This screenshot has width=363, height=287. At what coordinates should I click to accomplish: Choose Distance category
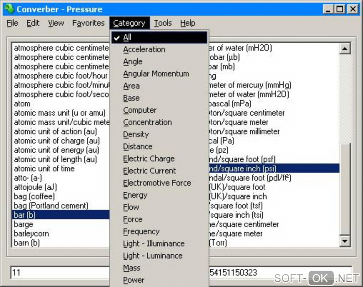pos(159,147)
